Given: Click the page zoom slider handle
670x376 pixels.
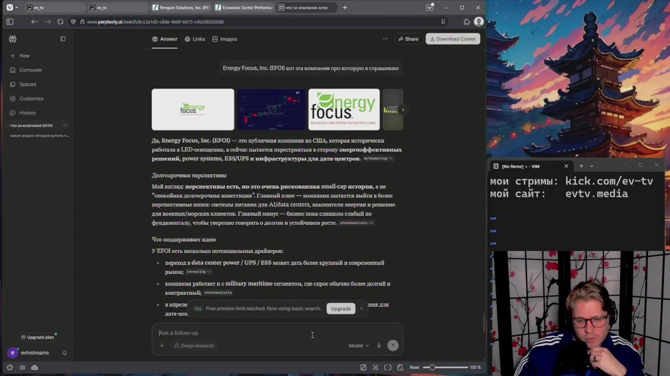Looking at the screenshot, I should click(x=432, y=367).
